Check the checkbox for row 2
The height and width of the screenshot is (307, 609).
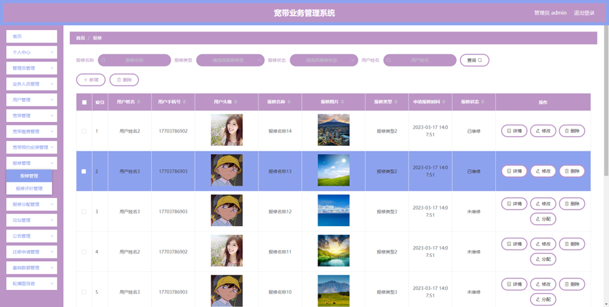84,171
